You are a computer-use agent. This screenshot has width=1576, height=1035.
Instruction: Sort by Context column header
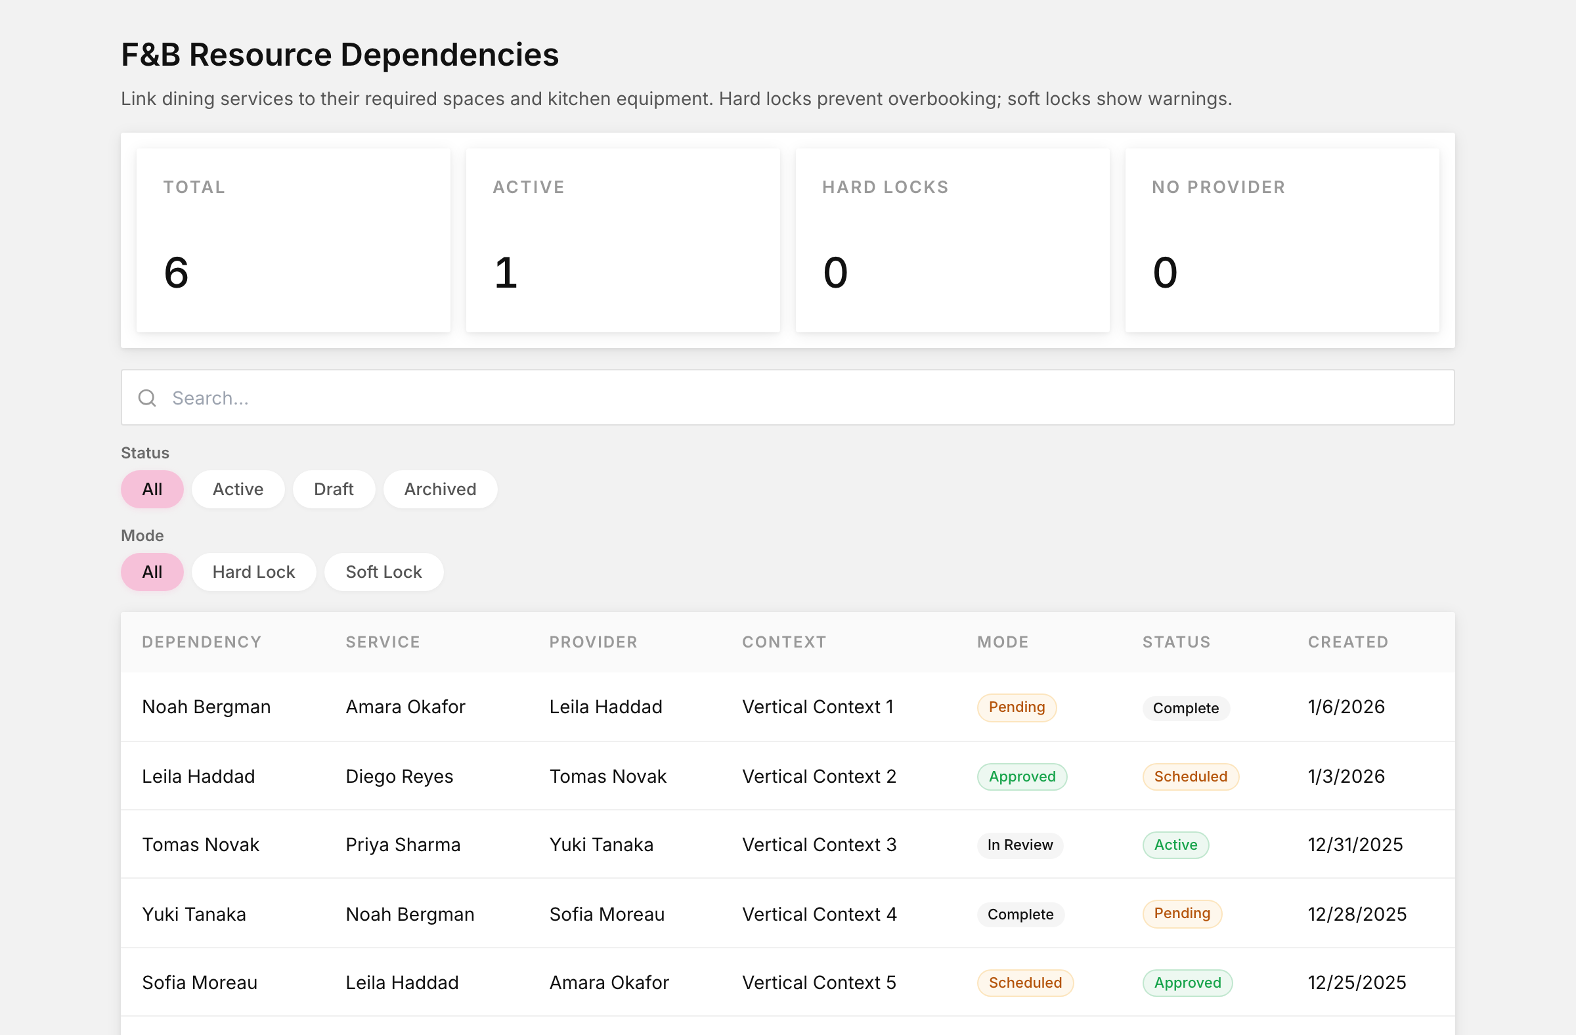784,642
